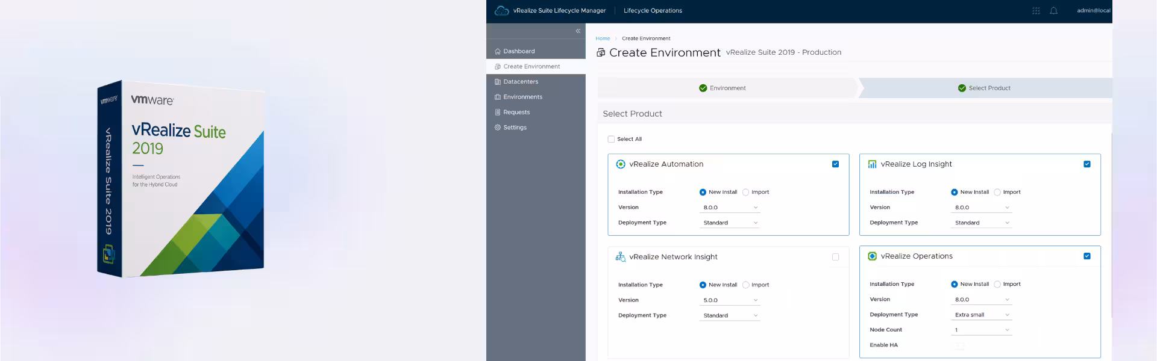Viewport: 1157px width, 361px height.
Task: Uncheck the vRealize Automation checkbox
Action: pyautogui.click(x=835, y=164)
